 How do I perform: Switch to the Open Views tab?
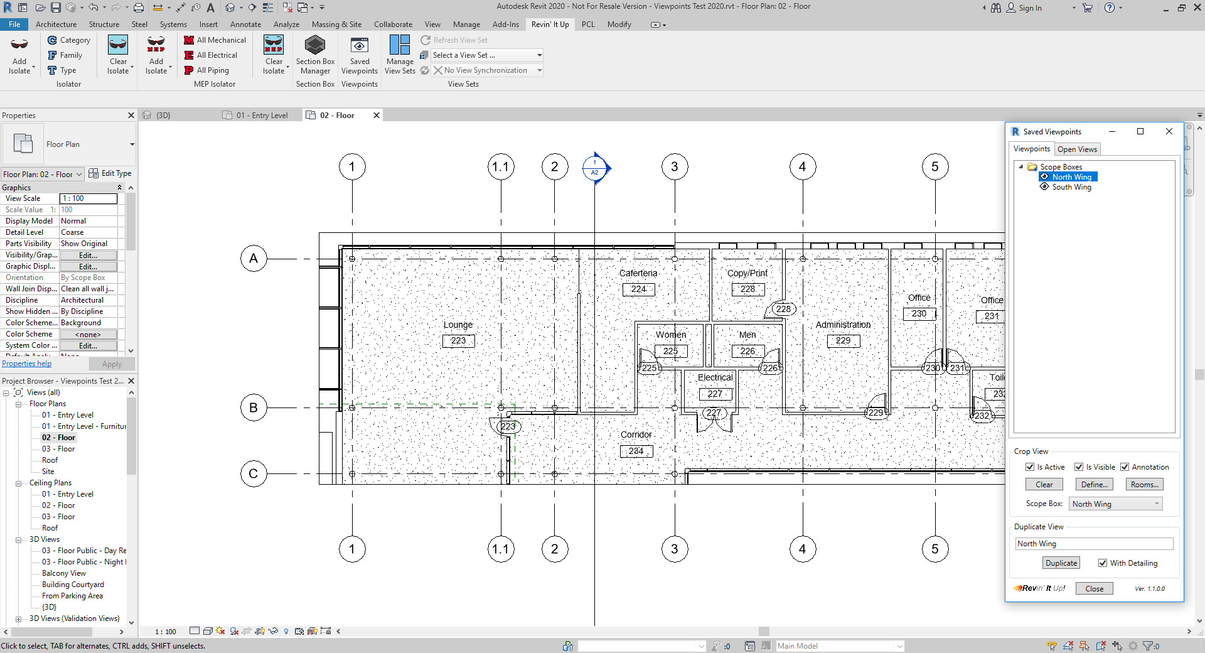coord(1077,149)
